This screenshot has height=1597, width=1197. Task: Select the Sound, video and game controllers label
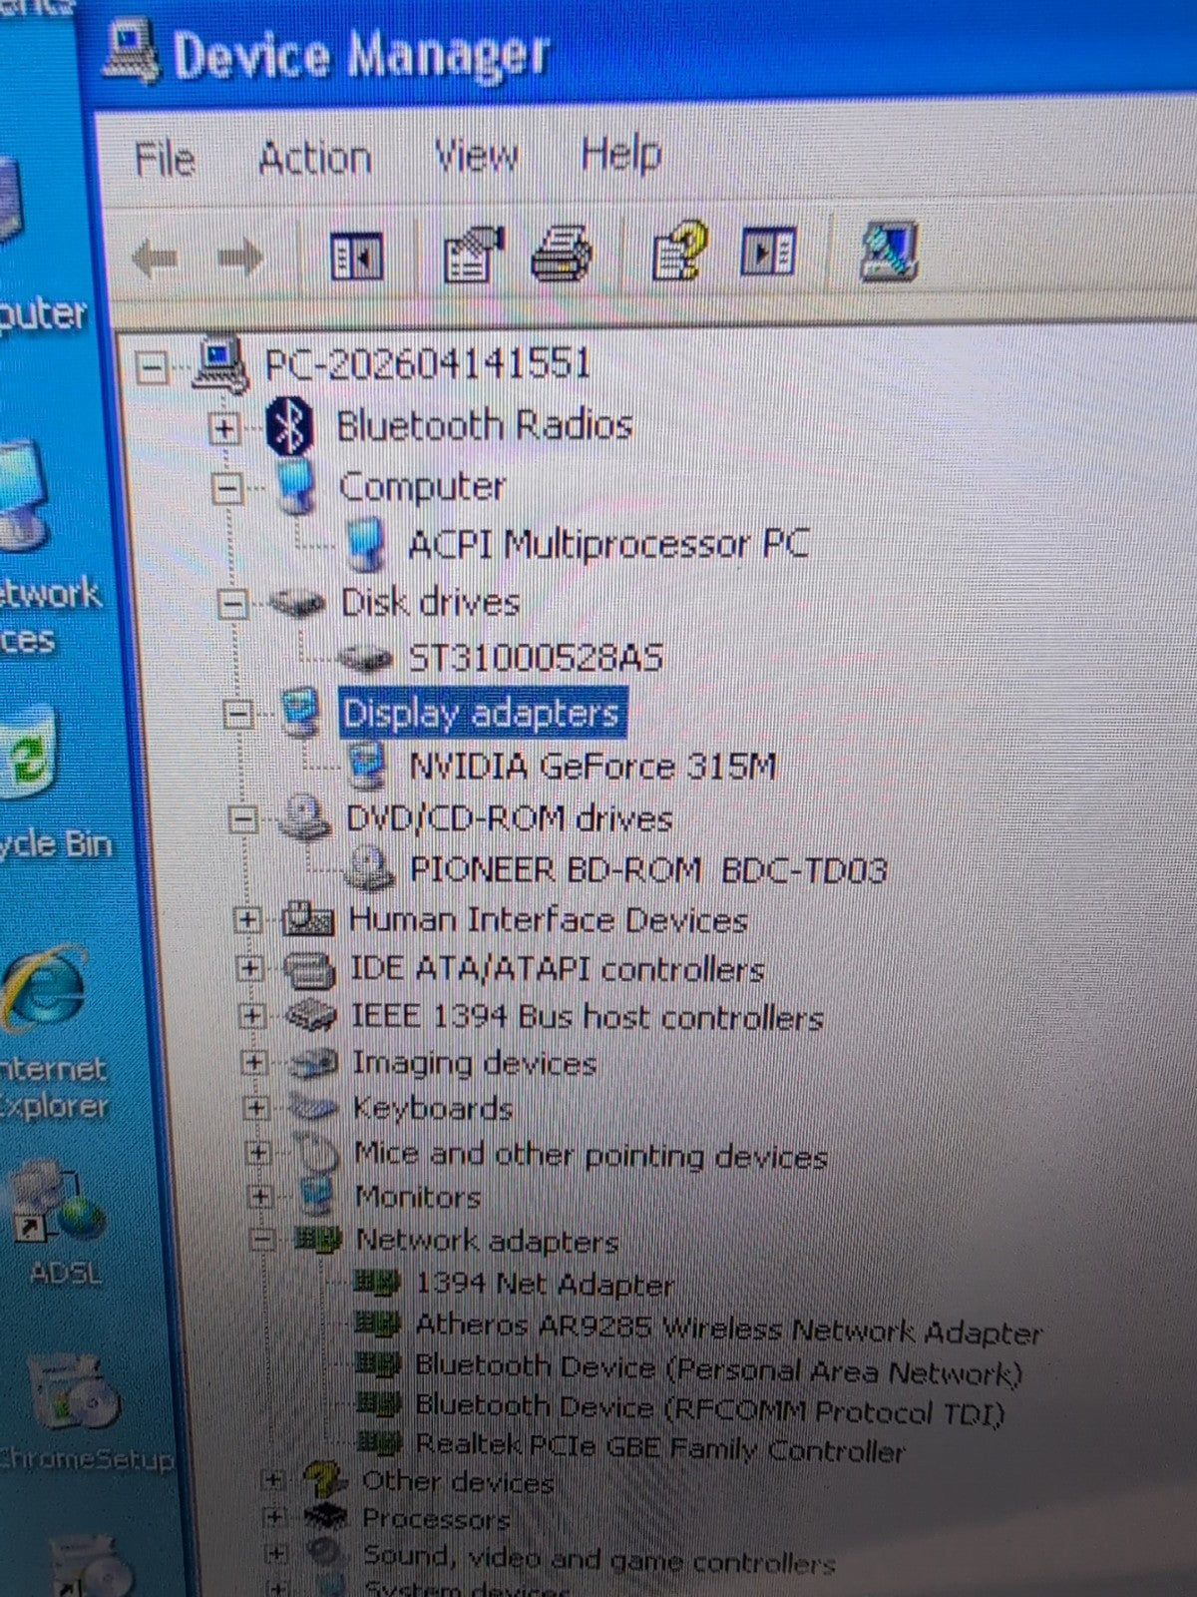pos(598,1558)
